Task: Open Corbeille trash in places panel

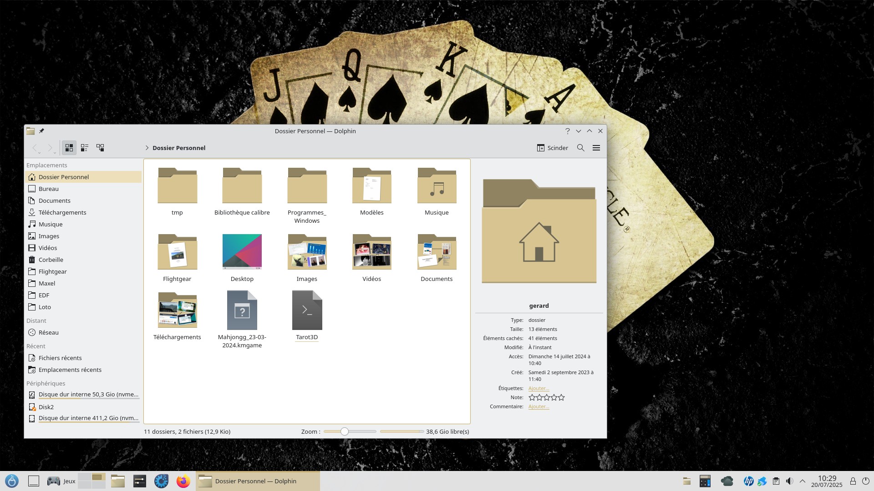Action: 84,260
